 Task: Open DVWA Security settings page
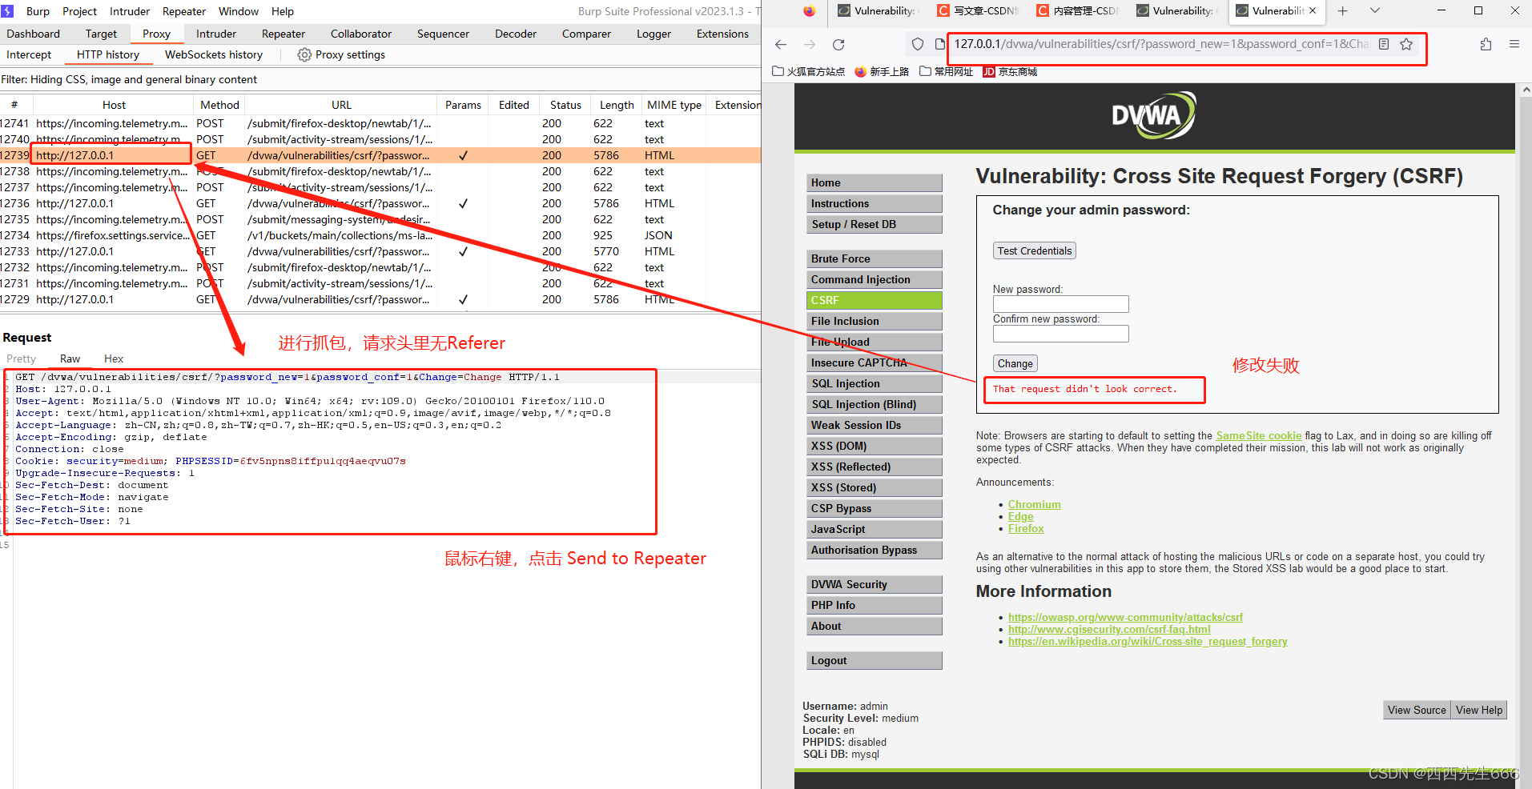point(874,584)
